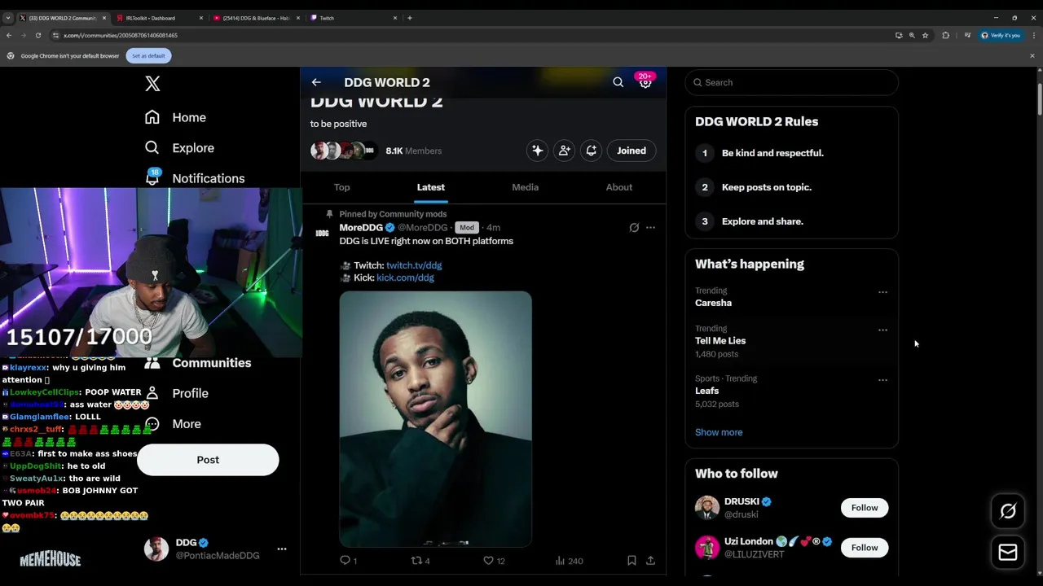Image resolution: width=1043 pixels, height=586 pixels.
Task: Search within DDG WORLD 2 community
Action: point(618,82)
